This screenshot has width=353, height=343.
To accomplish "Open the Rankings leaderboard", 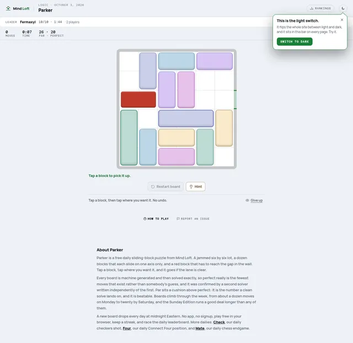I will (x=320, y=8).
